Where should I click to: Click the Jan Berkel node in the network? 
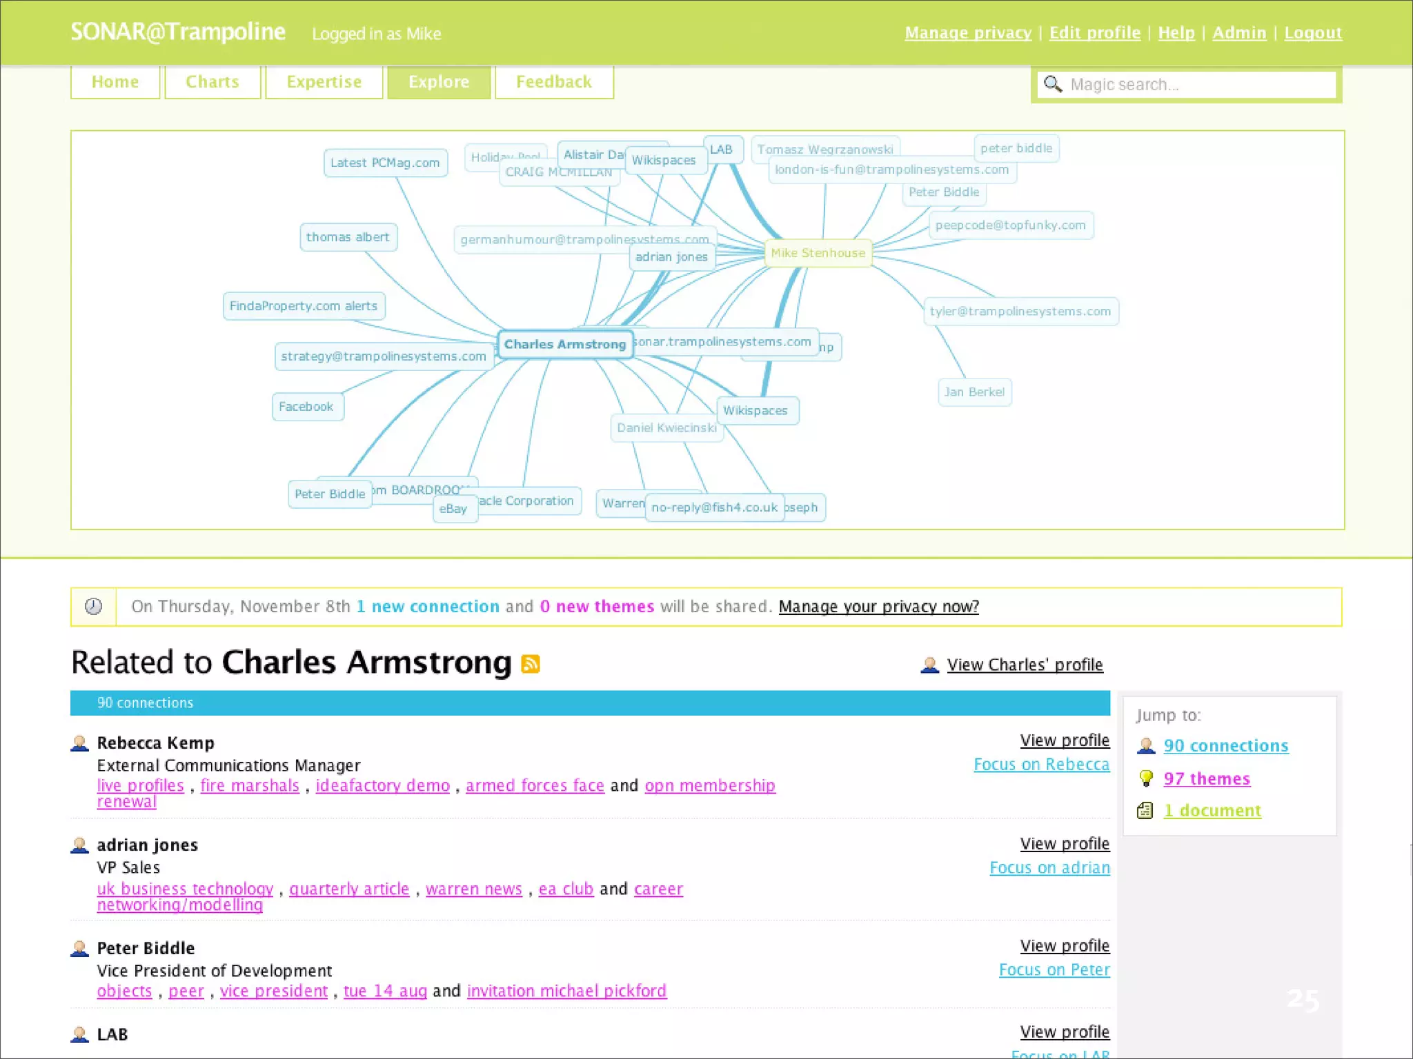(974, 392)
